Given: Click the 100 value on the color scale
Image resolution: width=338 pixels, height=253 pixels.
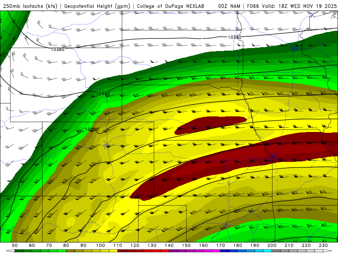Looking at the screenshot, I should click(x=101, y=245).
